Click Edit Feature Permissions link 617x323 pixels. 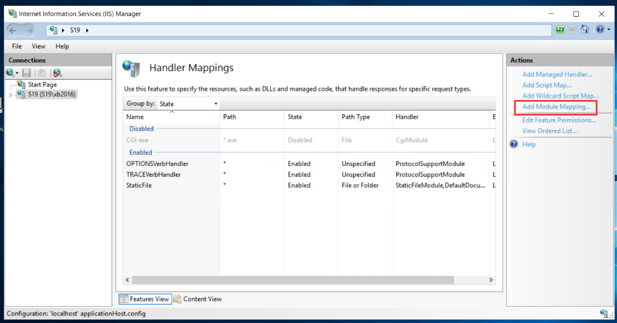[559, 120]
